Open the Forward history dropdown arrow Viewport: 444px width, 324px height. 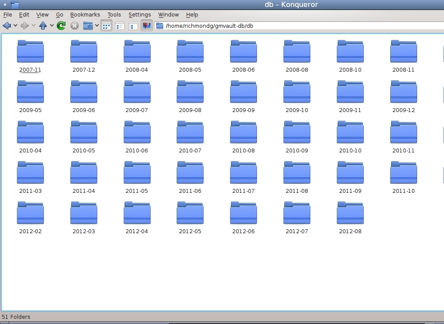point(33,26)
